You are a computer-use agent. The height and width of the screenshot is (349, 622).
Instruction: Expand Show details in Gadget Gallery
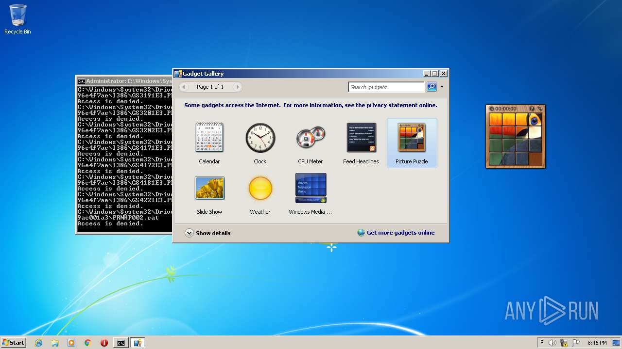[x=207, y=233]
